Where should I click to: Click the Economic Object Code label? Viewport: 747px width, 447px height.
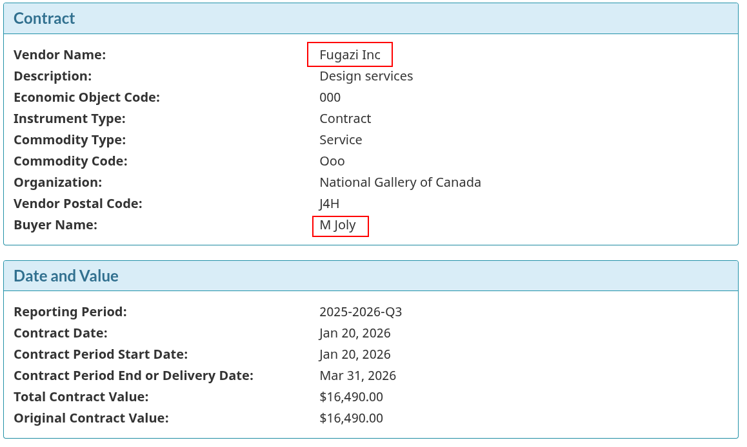click(x=86, y=97)
